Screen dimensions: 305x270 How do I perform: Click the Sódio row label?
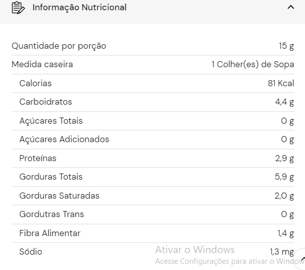pyautogui.click(x=31, y=252)
